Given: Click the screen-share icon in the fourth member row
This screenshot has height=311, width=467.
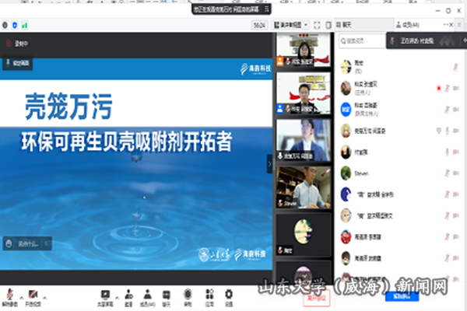Looking at the screenshot, I should pos(438,131).
